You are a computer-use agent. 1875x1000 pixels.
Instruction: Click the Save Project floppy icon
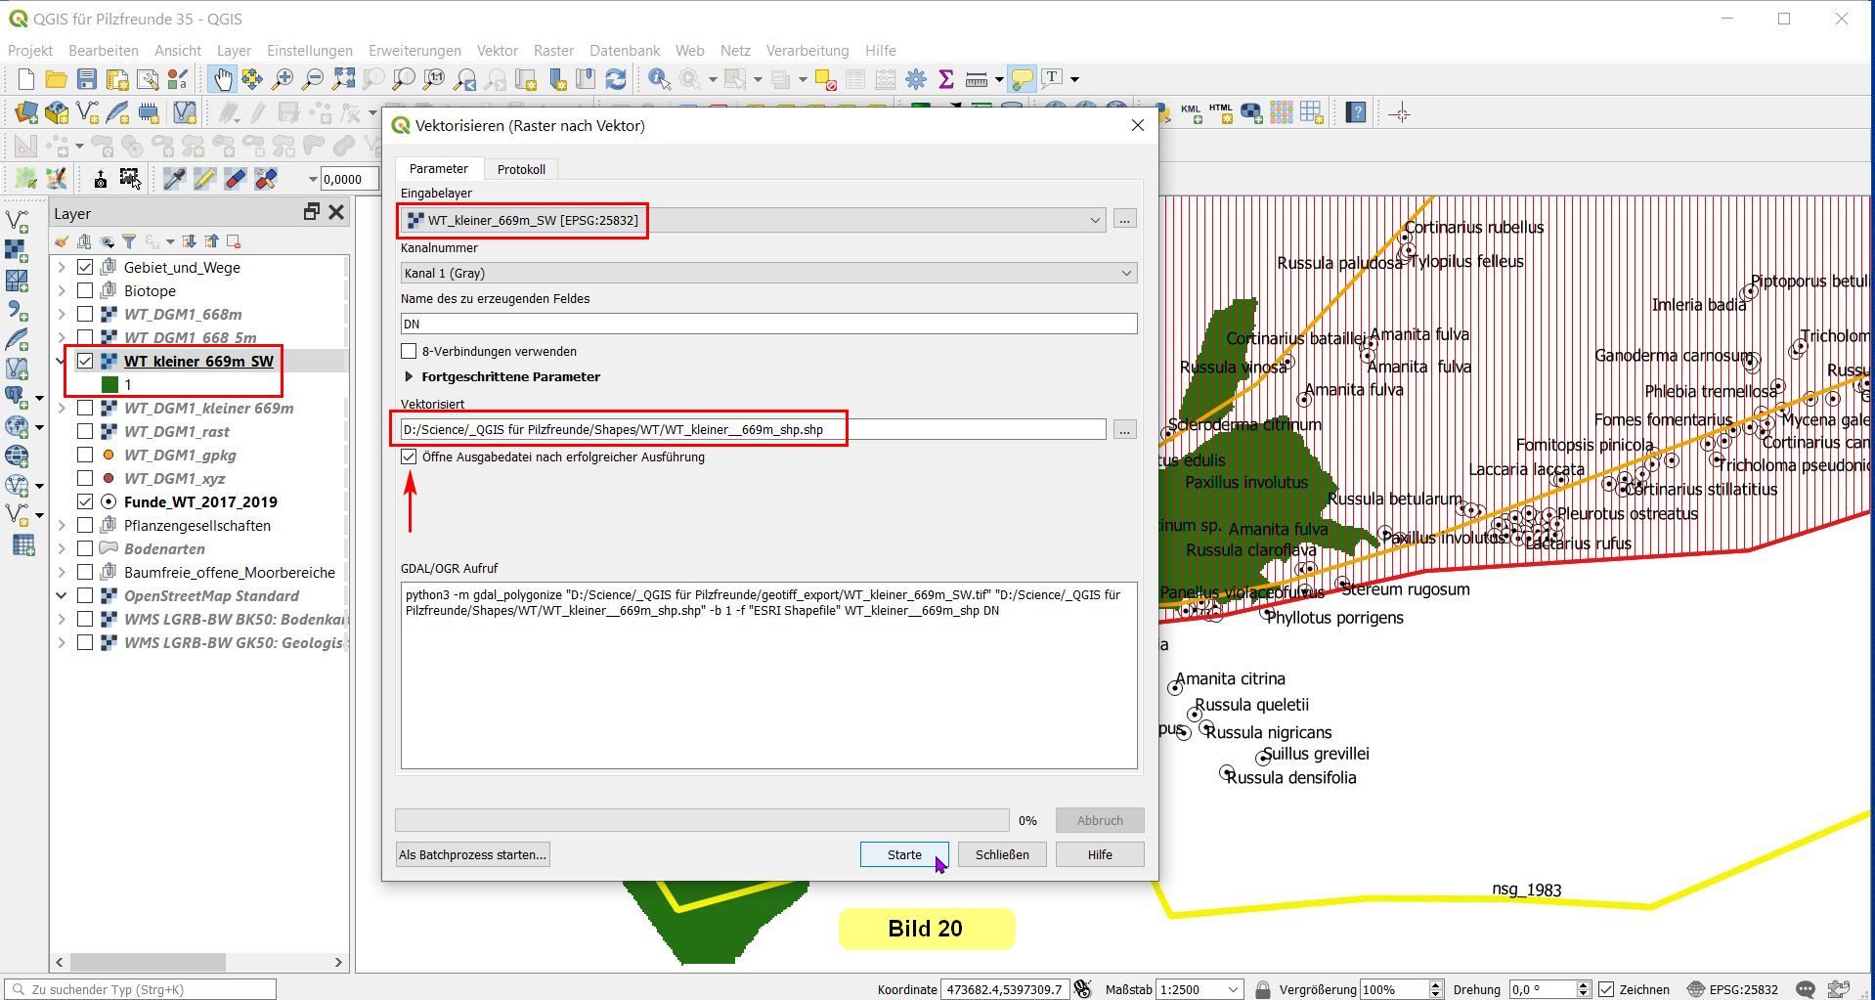(87, 79)
